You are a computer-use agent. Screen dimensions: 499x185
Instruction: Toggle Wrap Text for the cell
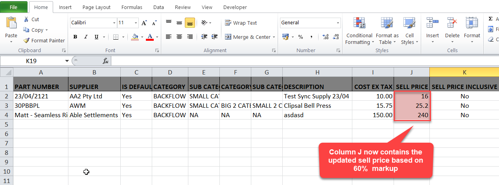pyautogui.click(x=241, y=23)
